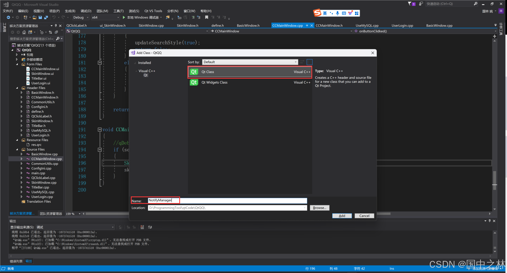Screen dimensions: 507x273
Task: Switch Add Class list to medium icons
Action: pyautogui.click(x=310, y=62)
